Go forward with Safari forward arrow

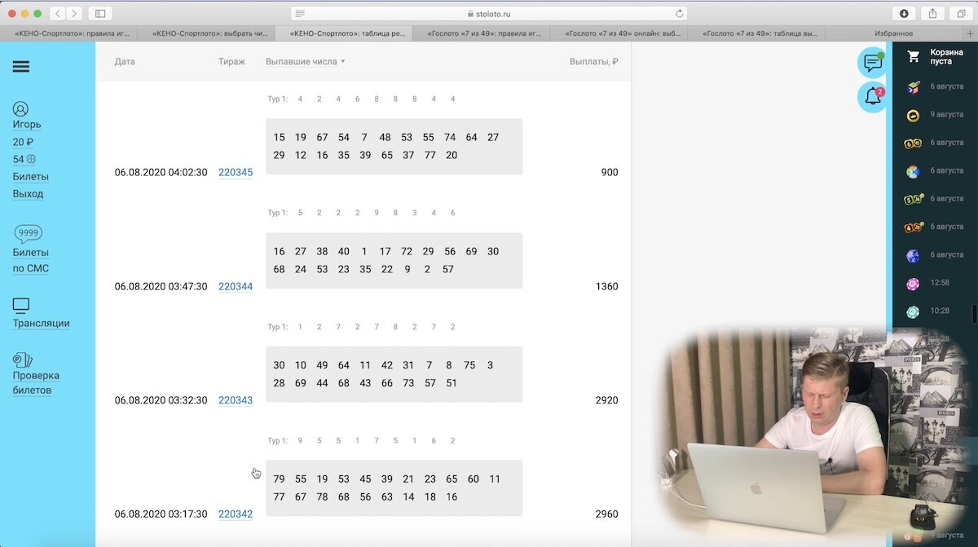tap(74, 13)
